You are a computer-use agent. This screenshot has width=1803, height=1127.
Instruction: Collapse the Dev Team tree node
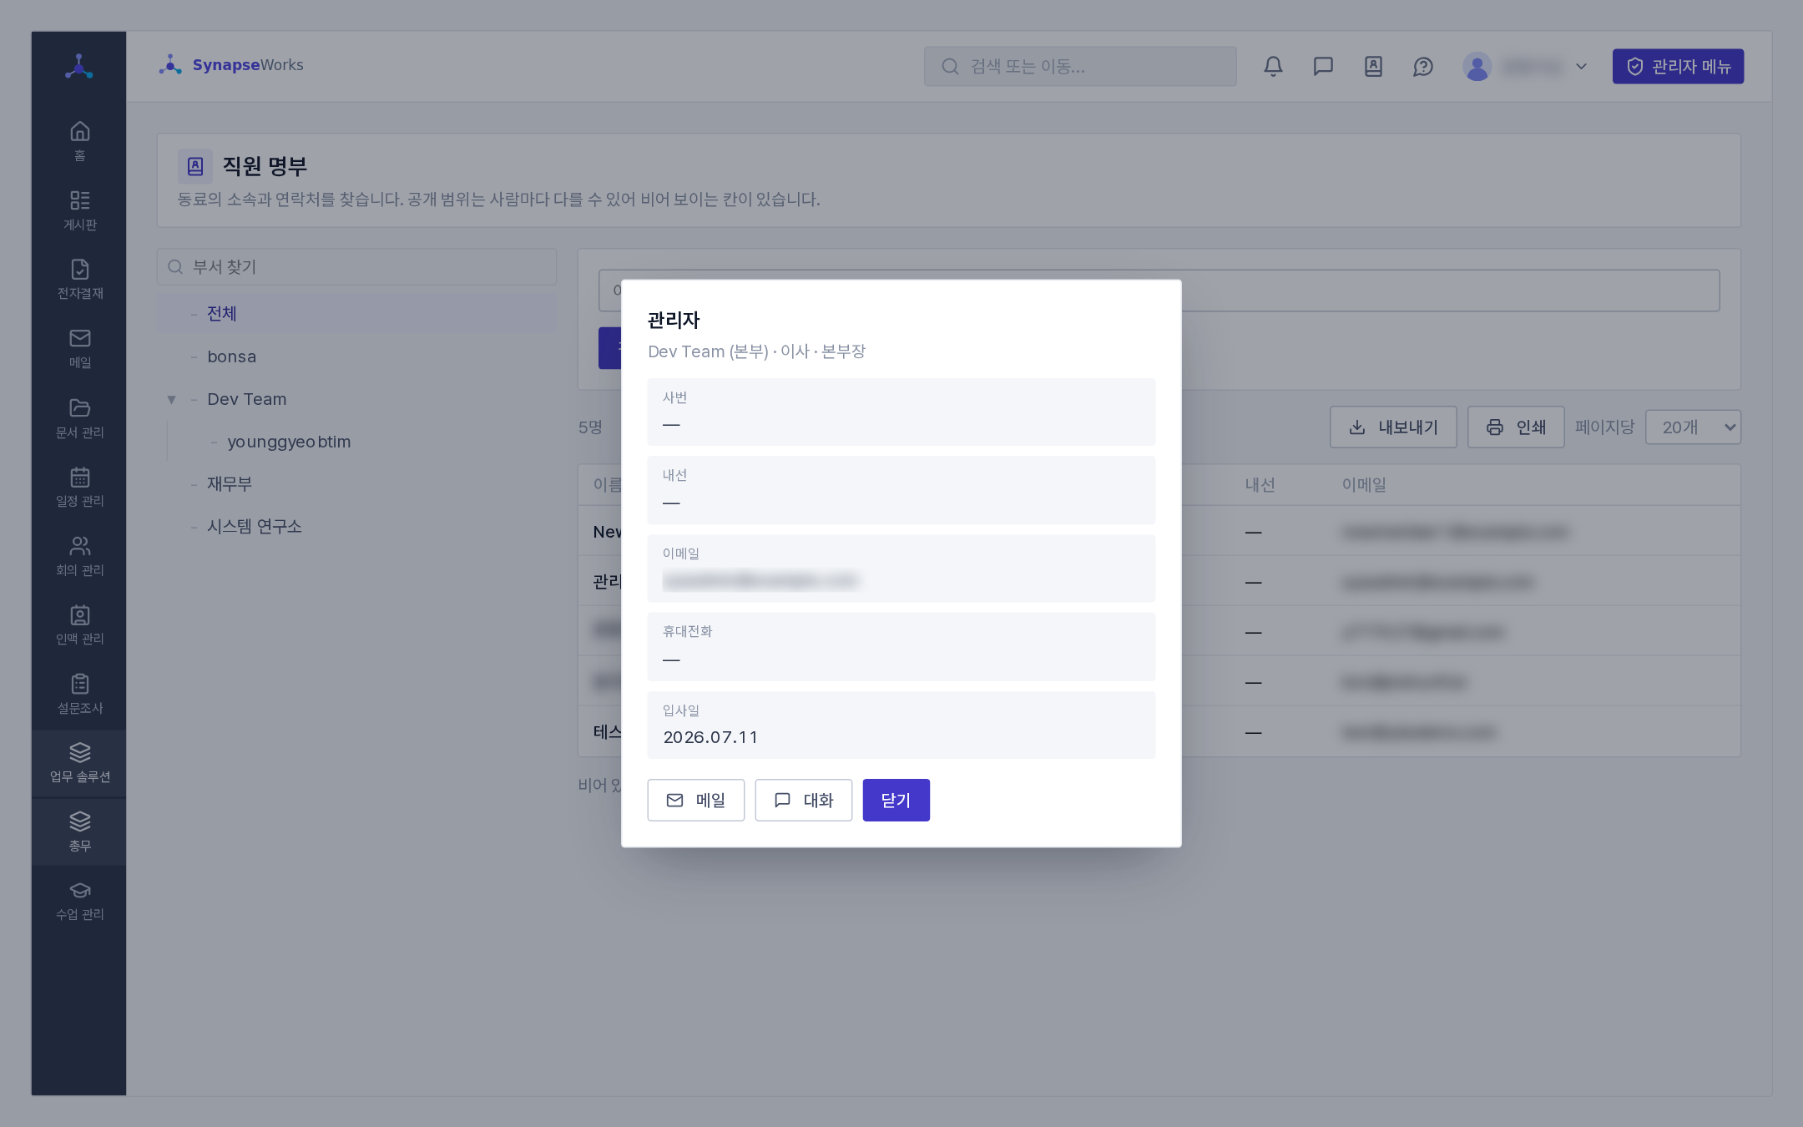click(171, 400)
